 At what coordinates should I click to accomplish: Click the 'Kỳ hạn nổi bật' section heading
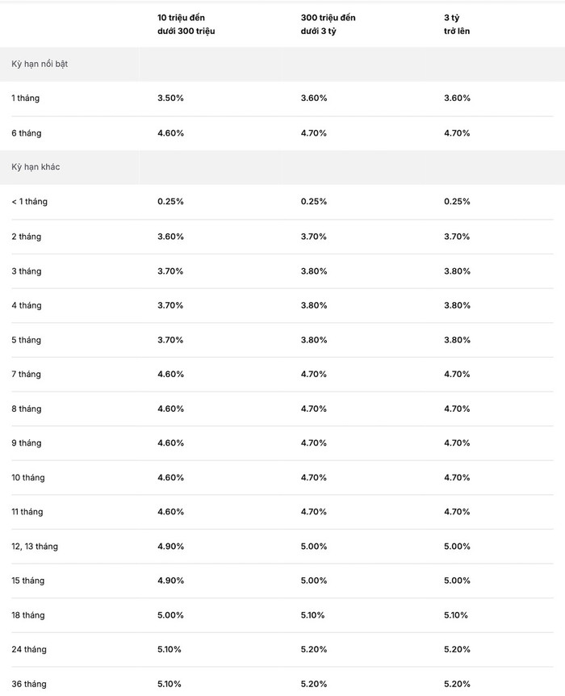(x=40, y=64)
